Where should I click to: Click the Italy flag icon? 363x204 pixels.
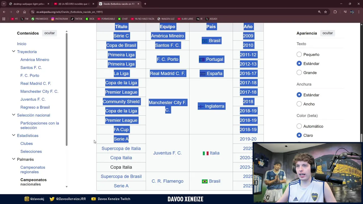pos(206,153)
